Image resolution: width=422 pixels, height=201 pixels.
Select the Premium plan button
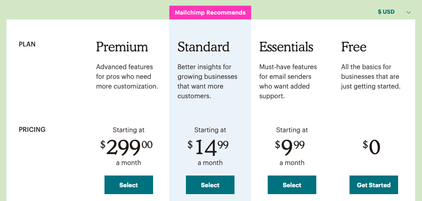pyautogui.click(x=129, y=185)
